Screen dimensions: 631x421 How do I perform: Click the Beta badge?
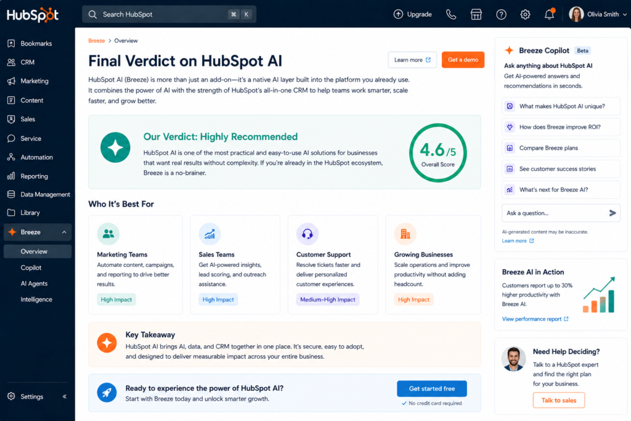tap(582, 51)
